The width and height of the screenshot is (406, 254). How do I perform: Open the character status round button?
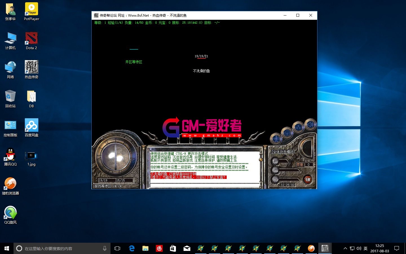pos(276,138)
